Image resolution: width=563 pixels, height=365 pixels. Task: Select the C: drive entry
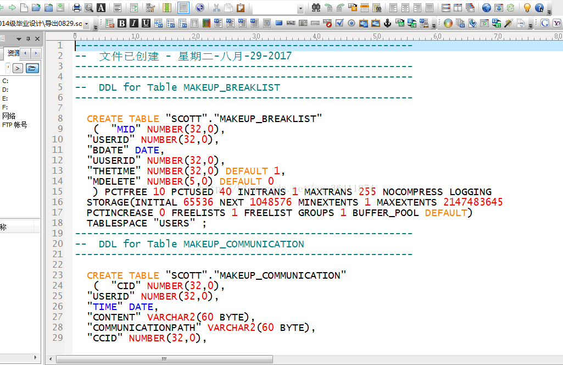5,81
